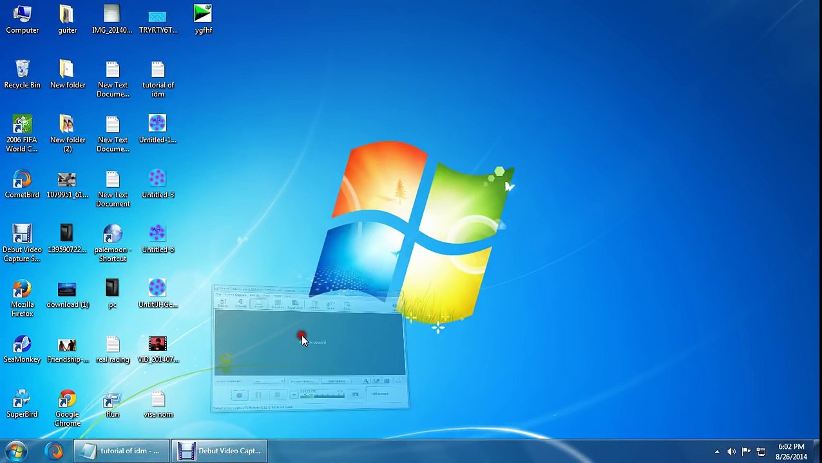Select the palemoon - Shortcut icon
The height and width of the screenshot is (463, 822).
click(113, 244)
